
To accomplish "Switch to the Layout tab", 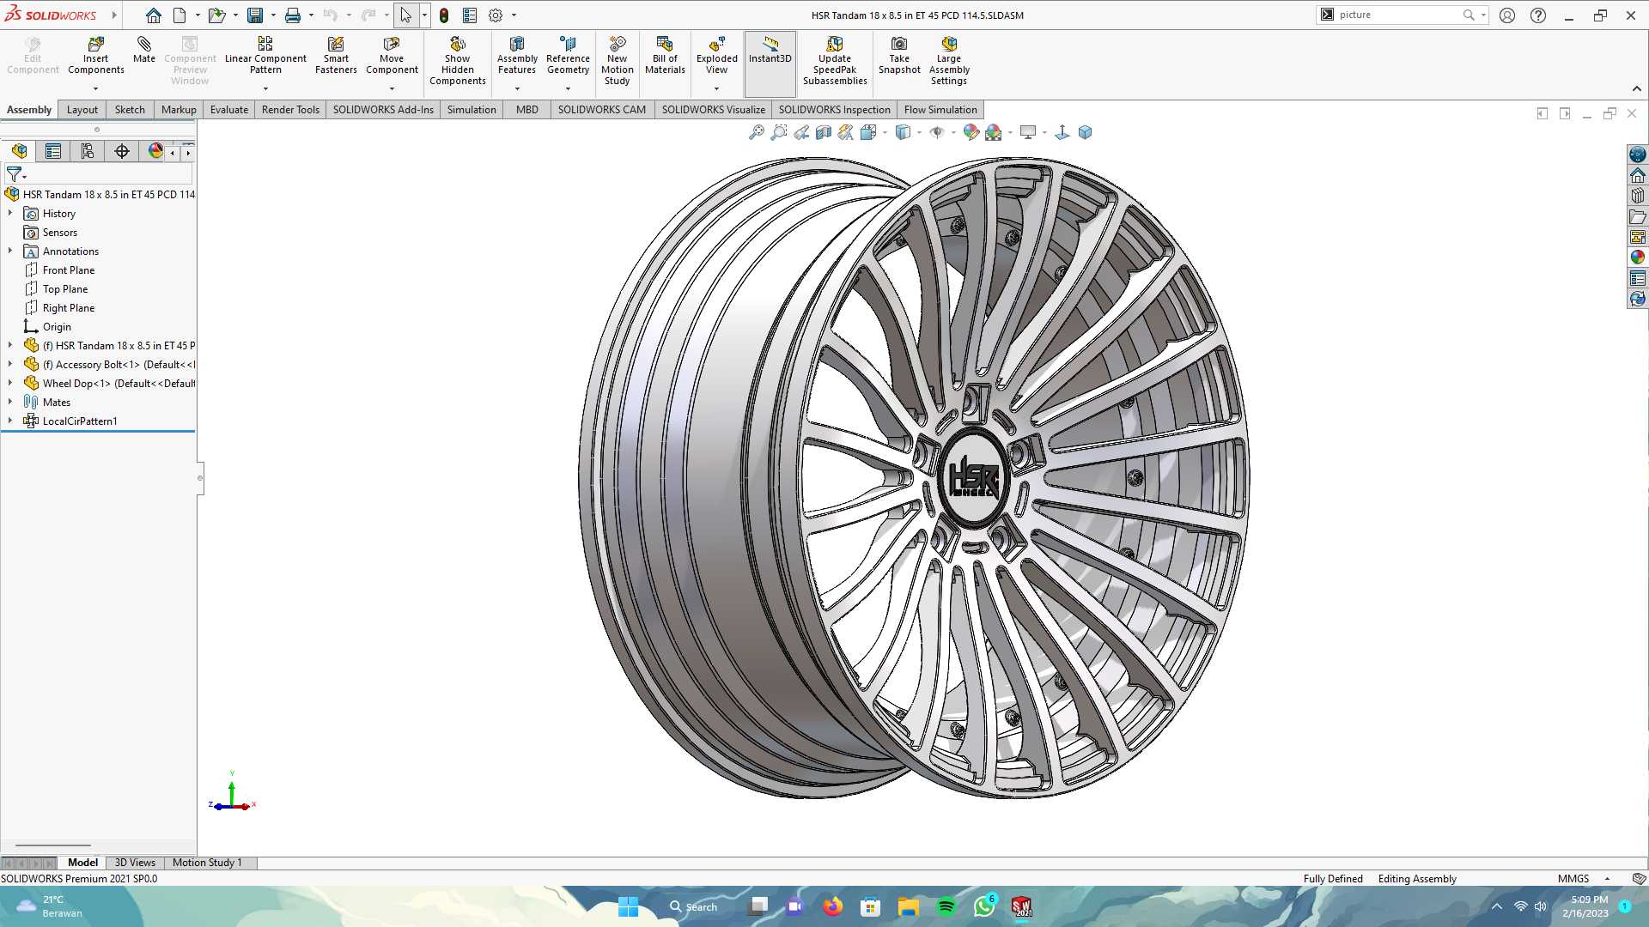I will 82,110.
